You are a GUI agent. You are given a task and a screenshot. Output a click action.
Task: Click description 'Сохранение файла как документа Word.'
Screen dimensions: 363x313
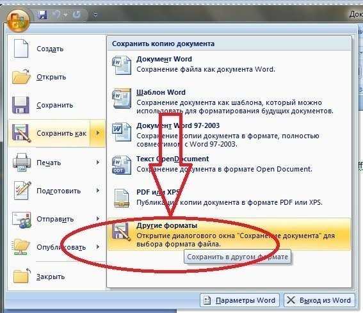pos(206,69)
